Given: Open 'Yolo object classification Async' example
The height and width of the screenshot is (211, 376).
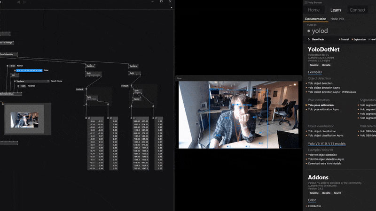Looking at the screenshot, I should (x=326, y=136).
